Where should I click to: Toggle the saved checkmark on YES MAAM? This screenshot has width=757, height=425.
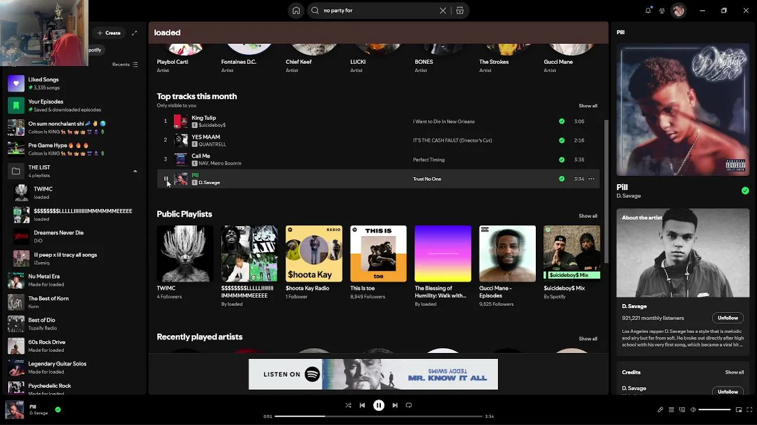click(562, 140)
